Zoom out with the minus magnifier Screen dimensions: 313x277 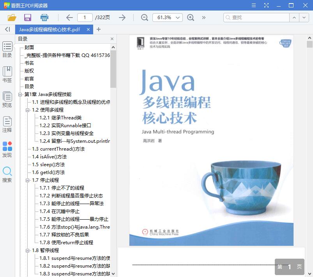pos(144,18)
